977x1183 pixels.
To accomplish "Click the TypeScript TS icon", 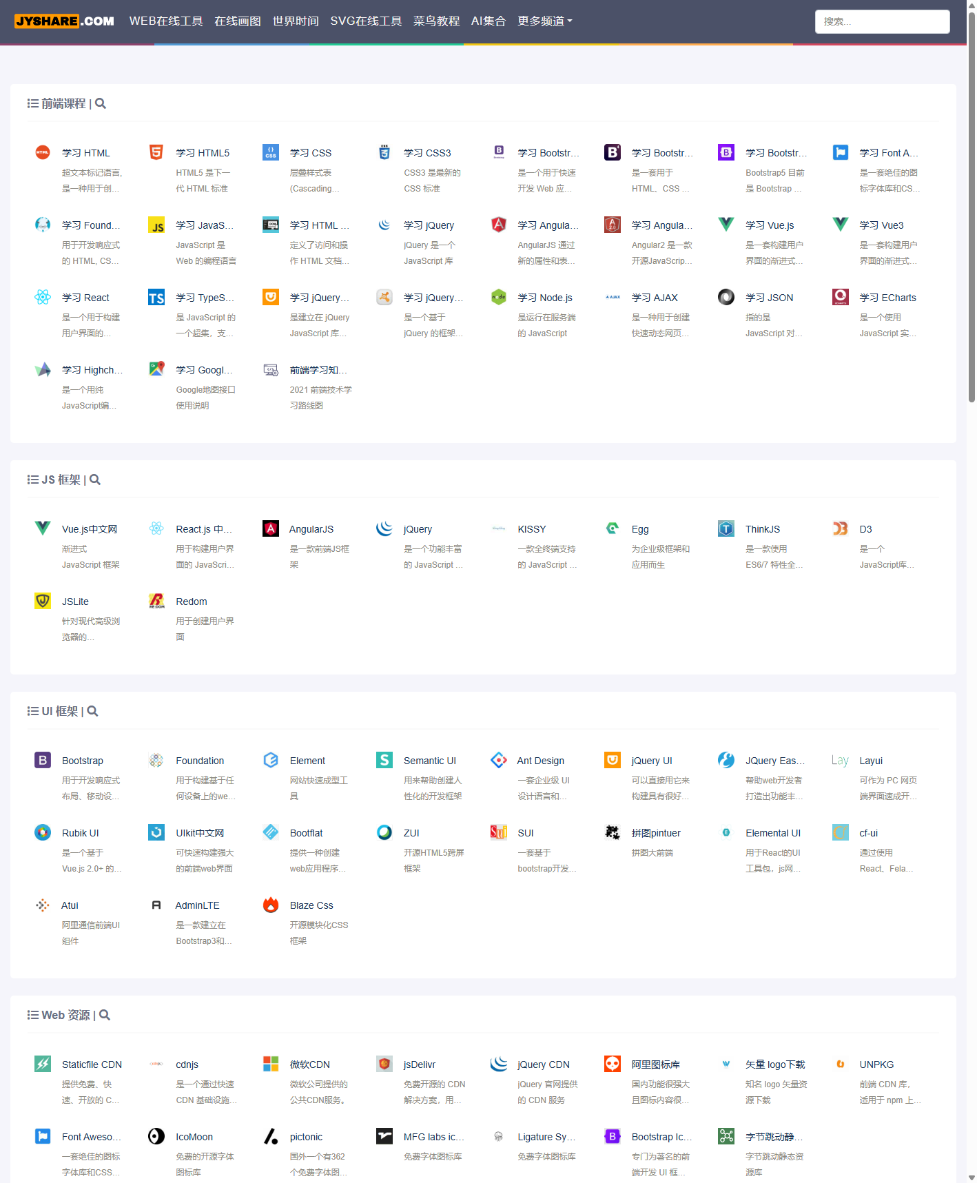I will click(x=156, y=297).
